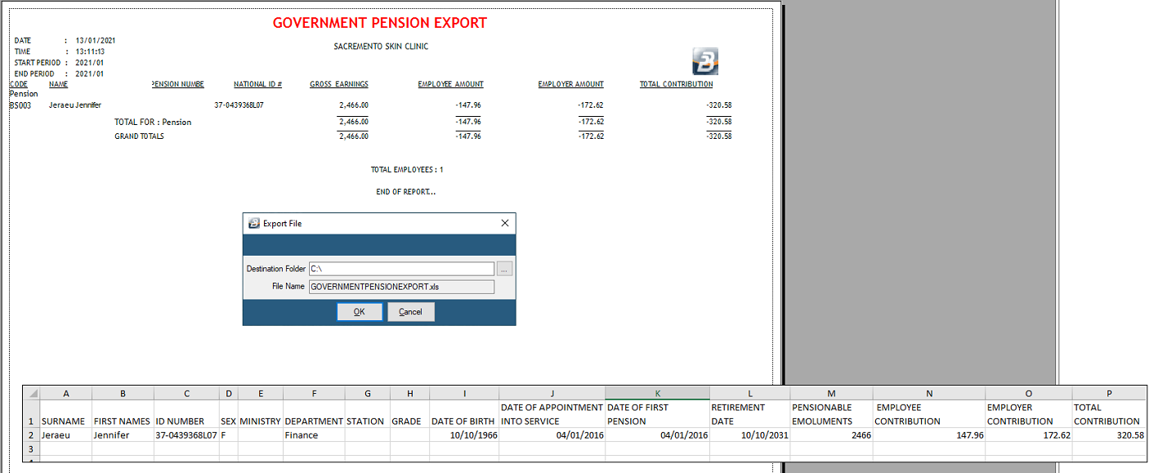Select spreadsheet column A header

pyautogui.click(x=65, y=393)
